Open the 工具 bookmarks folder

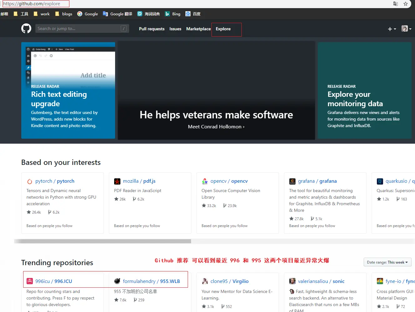21,14
